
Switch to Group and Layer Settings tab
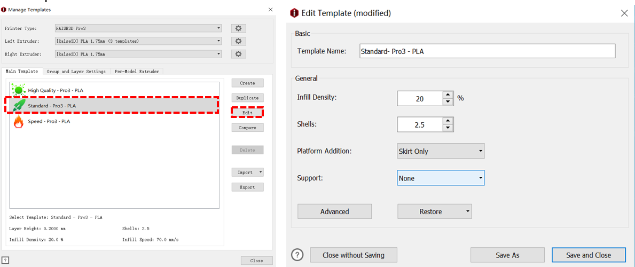(76, 72)
